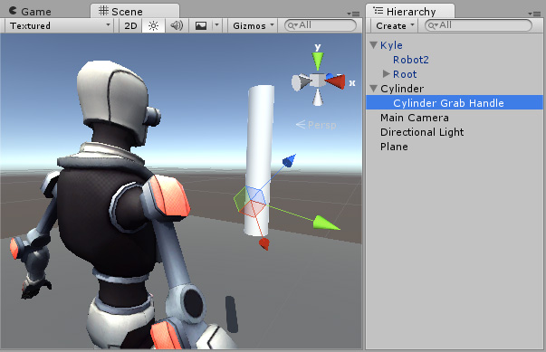
Task: Select Directional Light in the Hierarchy
Action: tap(422, 132)
